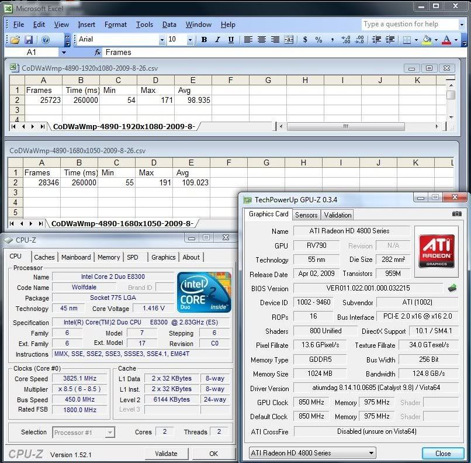Click the Borders icon
Image resolution: width=471 pixels, height=463 pixels.
(407, 40)
